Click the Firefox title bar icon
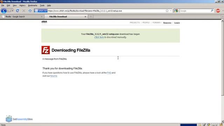224x126 pixels. [1, 1]
